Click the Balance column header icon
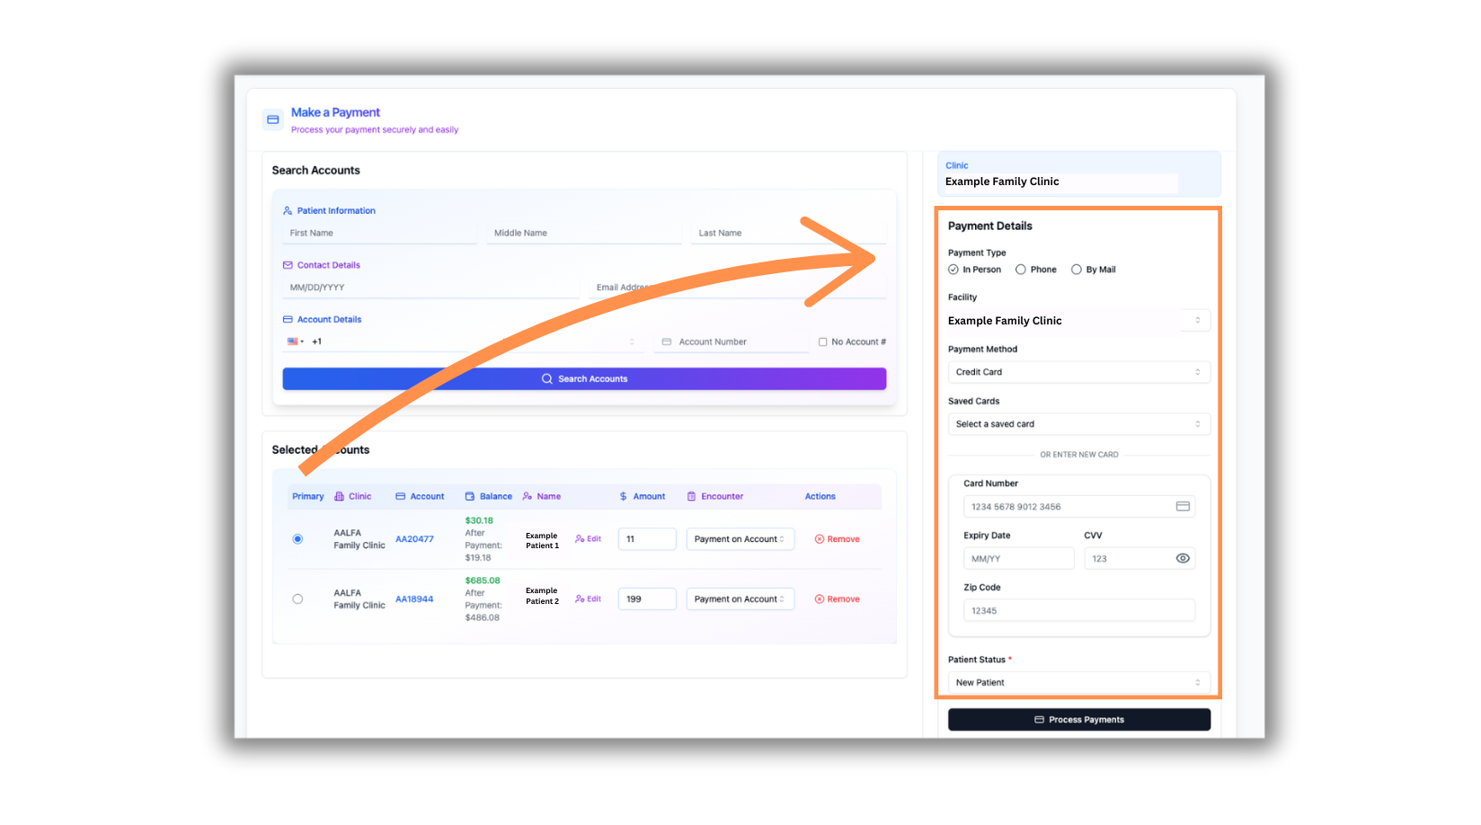The width and height of the screenshot is (1481, 825). 470,496
